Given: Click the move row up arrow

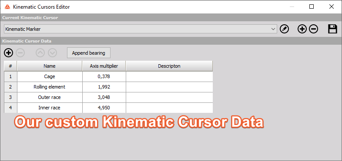Looking at the screenshot, I should [x=40, y=53].
